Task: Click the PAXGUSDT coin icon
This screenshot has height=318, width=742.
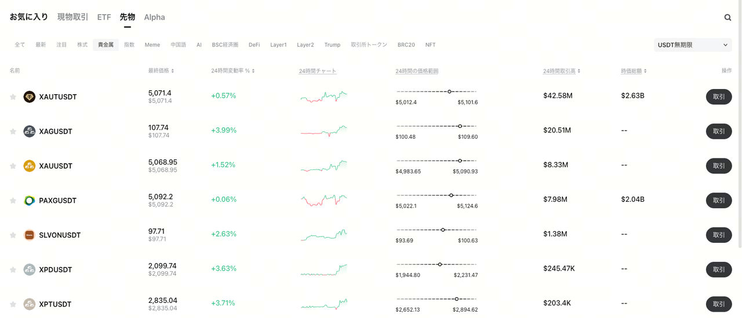Action: click(x=30, y=201)
